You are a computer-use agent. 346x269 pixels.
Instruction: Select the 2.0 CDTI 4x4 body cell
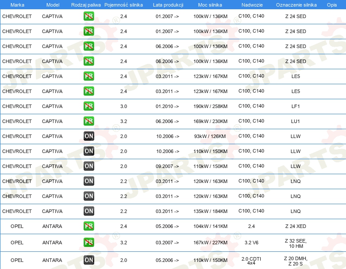point(251,260)
